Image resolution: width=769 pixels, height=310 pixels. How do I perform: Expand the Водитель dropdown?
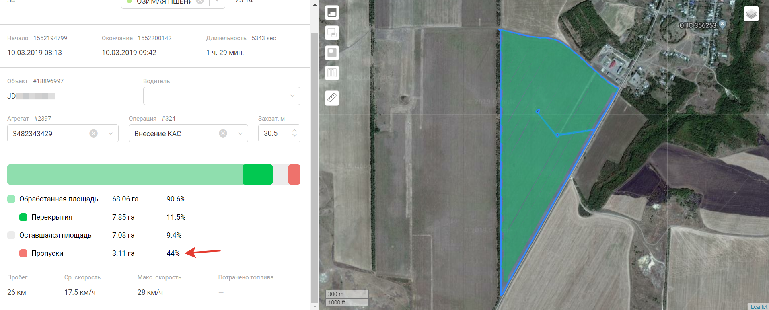coord(292,96)
